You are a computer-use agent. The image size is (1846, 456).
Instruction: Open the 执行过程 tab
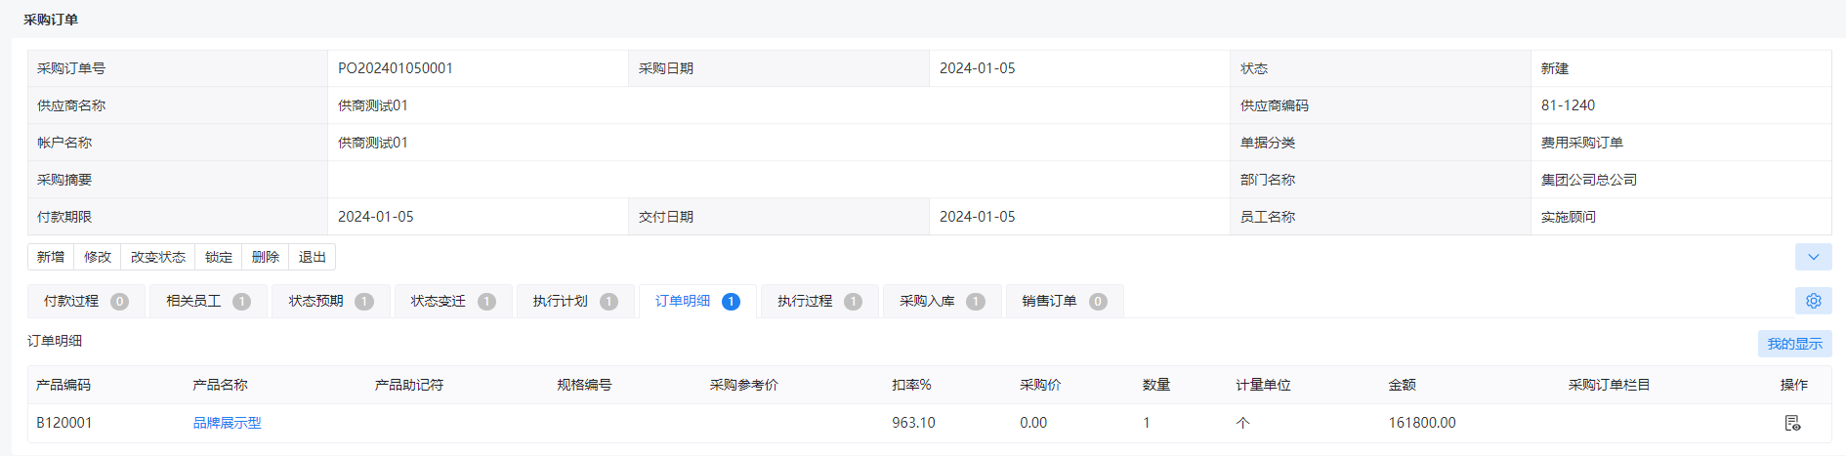819,301
